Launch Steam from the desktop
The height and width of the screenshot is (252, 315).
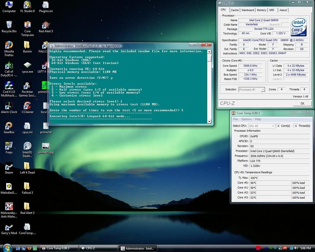click(9, 168)
